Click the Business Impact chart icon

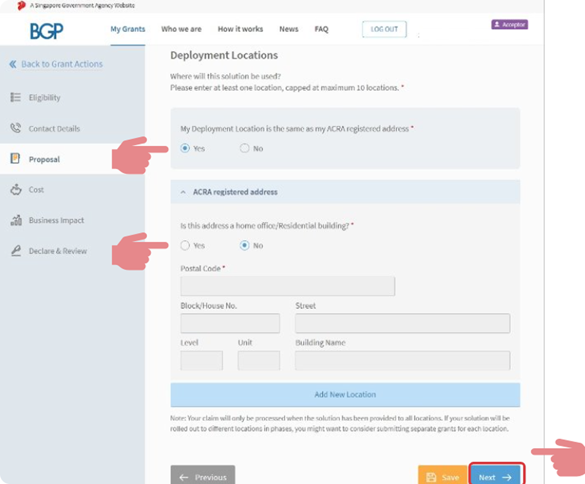tap(16, 220)
